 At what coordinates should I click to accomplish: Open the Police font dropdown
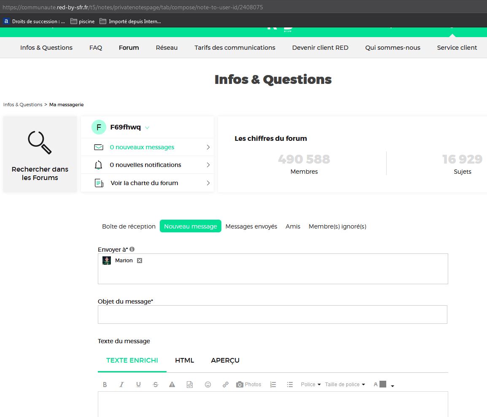click(311, 385)
